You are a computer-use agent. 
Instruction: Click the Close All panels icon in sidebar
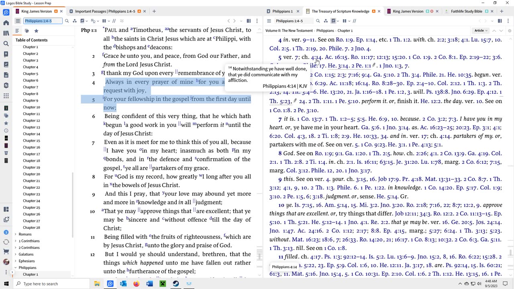click(6, 220)
